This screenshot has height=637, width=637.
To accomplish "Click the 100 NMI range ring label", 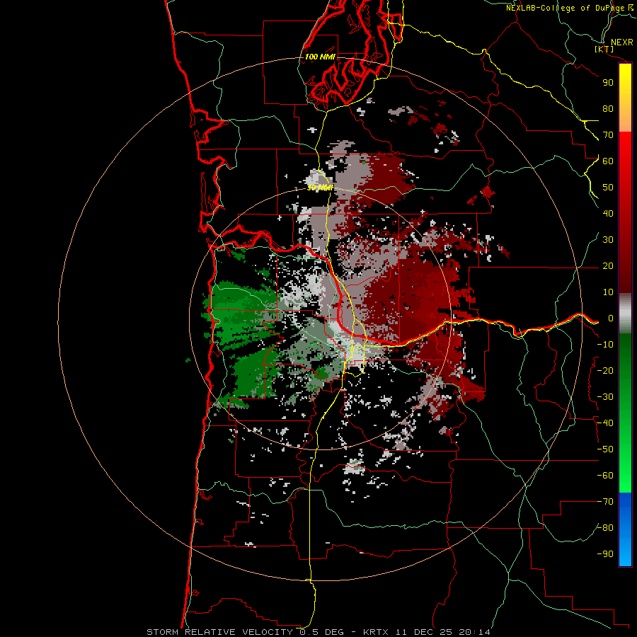I will [x=320, y=57].
